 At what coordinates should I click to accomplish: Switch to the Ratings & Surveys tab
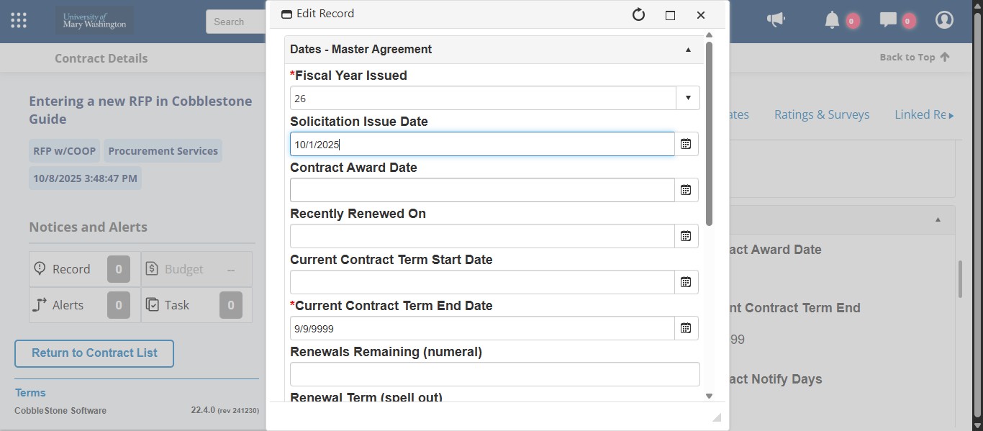[x=822, y=114]
